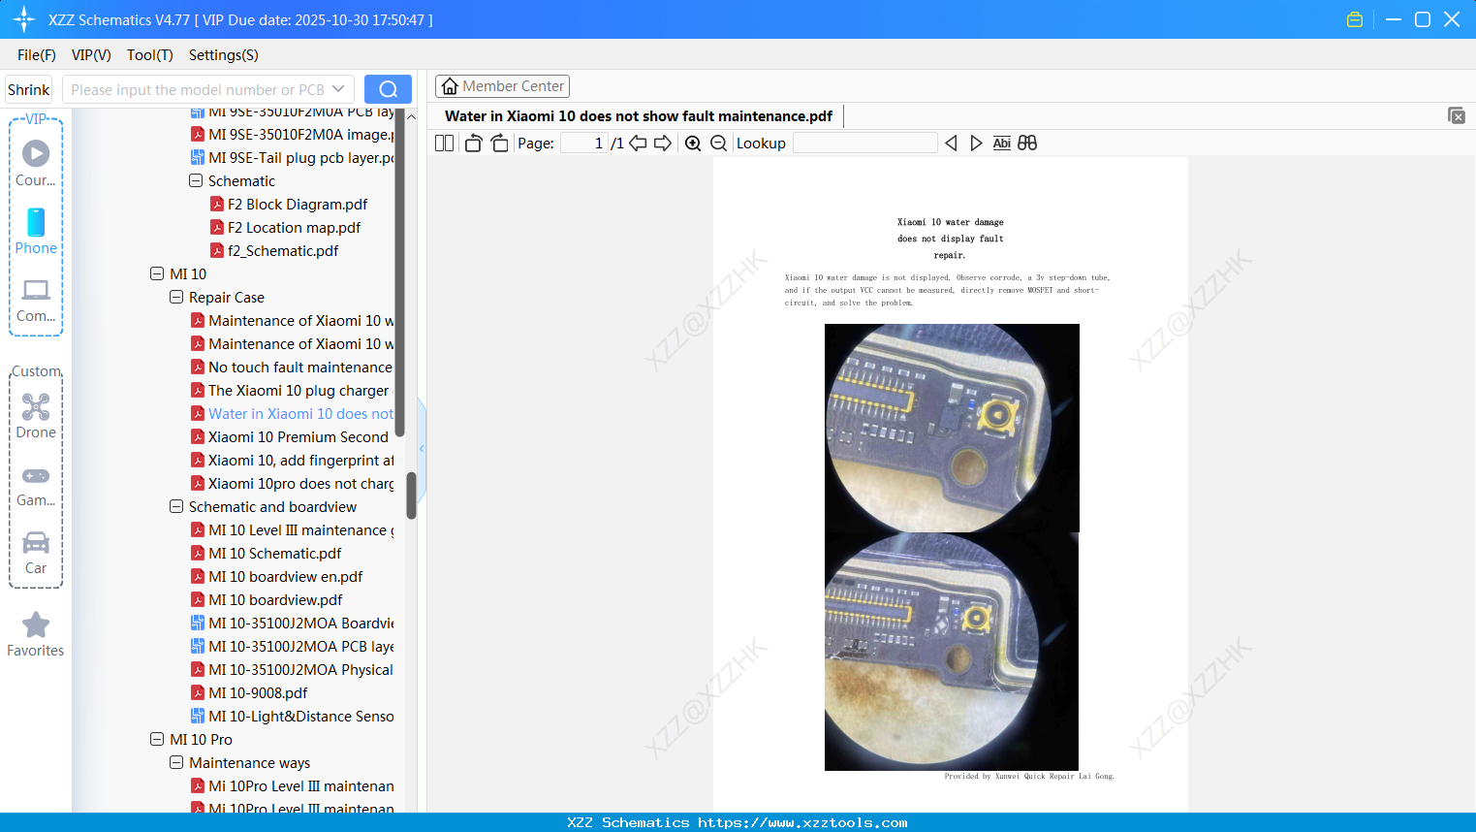Collapse the left panel using the splitter handle
1476x832 pixels.
pyautogui.click(x=422, y=448)
